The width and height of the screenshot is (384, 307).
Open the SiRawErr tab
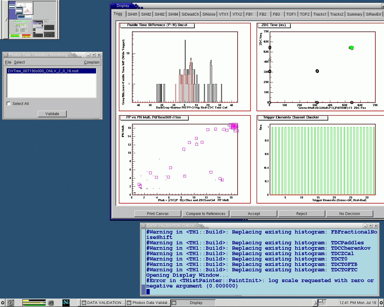pos(374,14)
